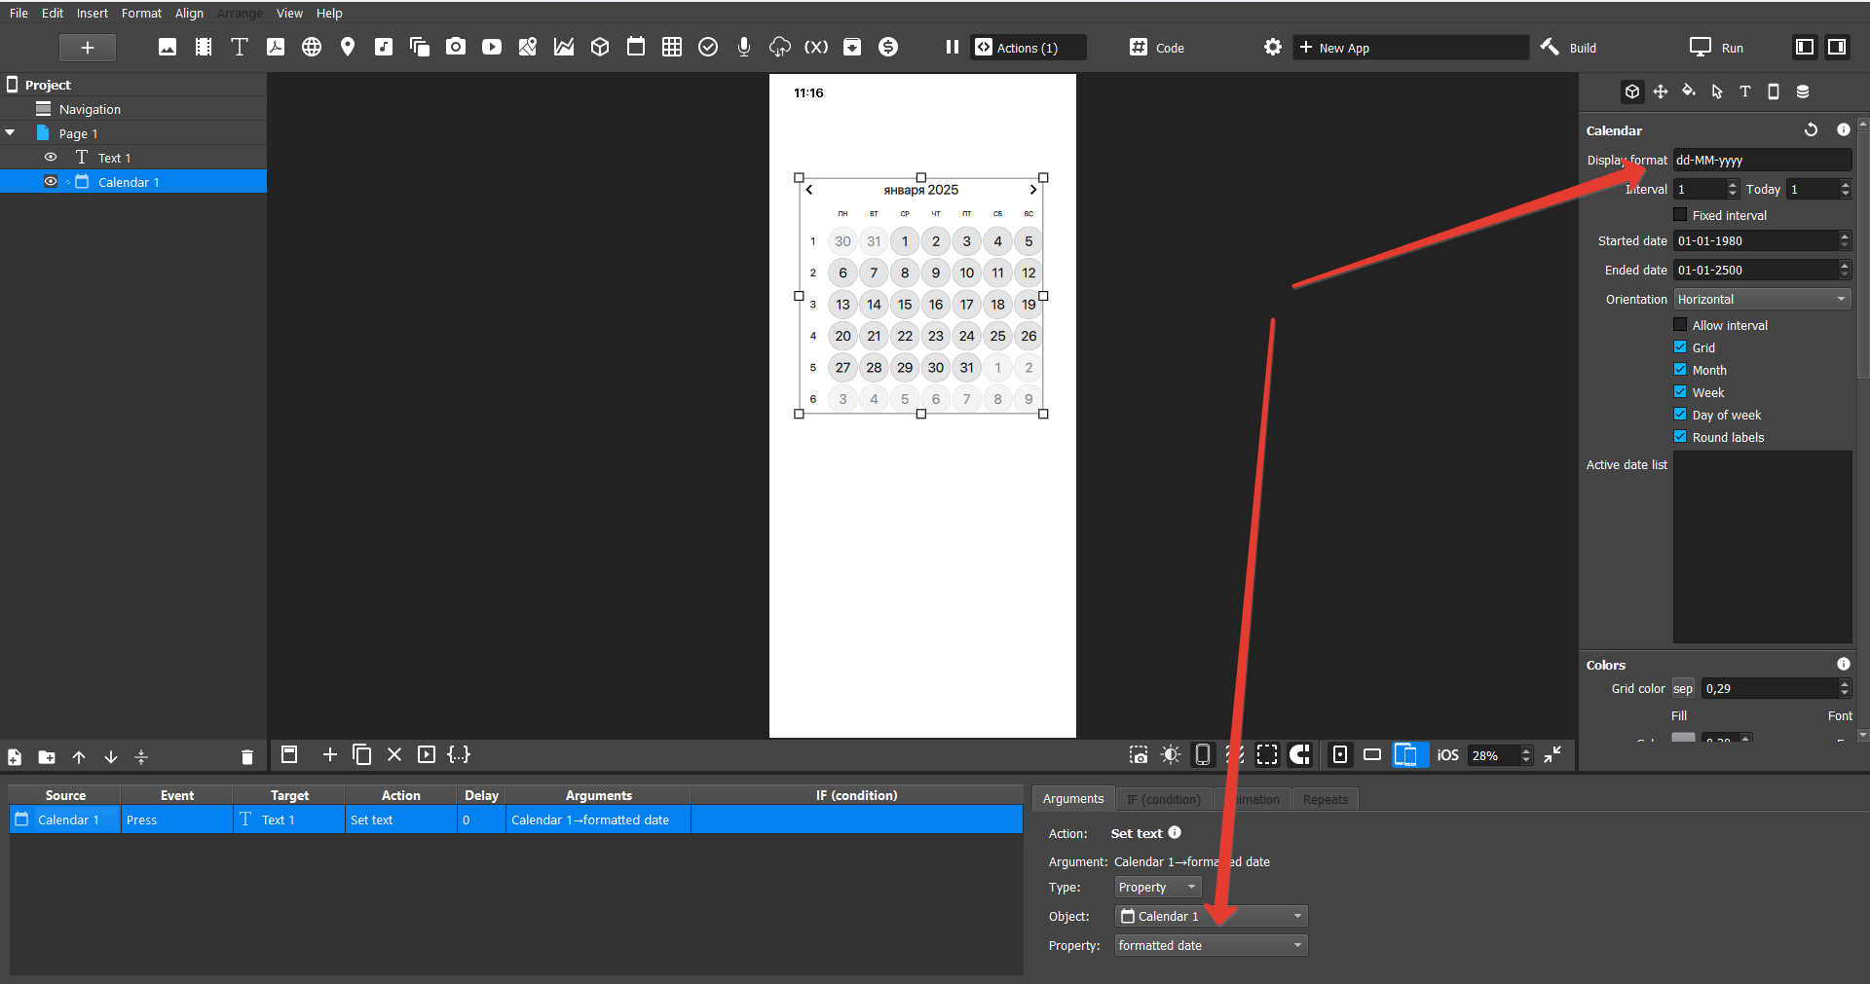The image size is (1870, 984).
Task: Increase the zoom percentage stepper
Action: (x=1526, y=750)
